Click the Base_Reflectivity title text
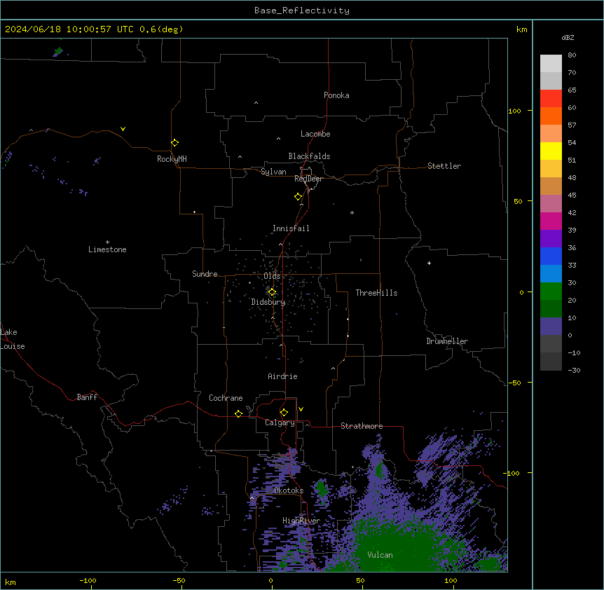 pyautogui.click(x=302, y=11)
